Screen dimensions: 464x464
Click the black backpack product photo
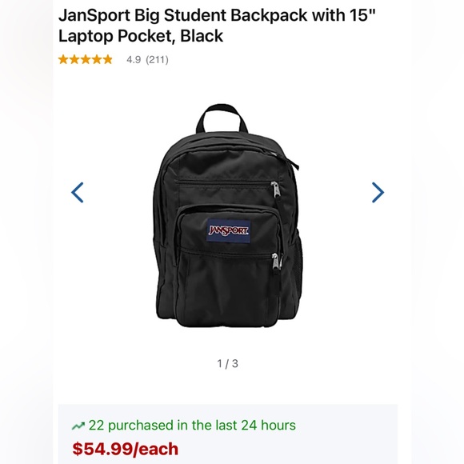[x=228, y=215]
